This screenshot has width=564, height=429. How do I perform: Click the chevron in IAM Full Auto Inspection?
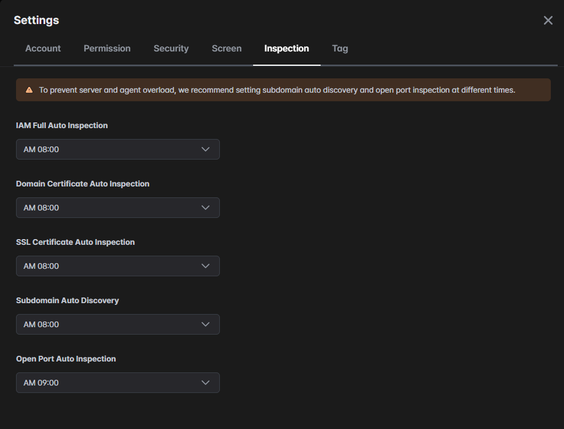[206, 149]
